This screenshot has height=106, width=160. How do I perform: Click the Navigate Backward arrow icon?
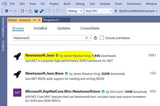[7, 11]
